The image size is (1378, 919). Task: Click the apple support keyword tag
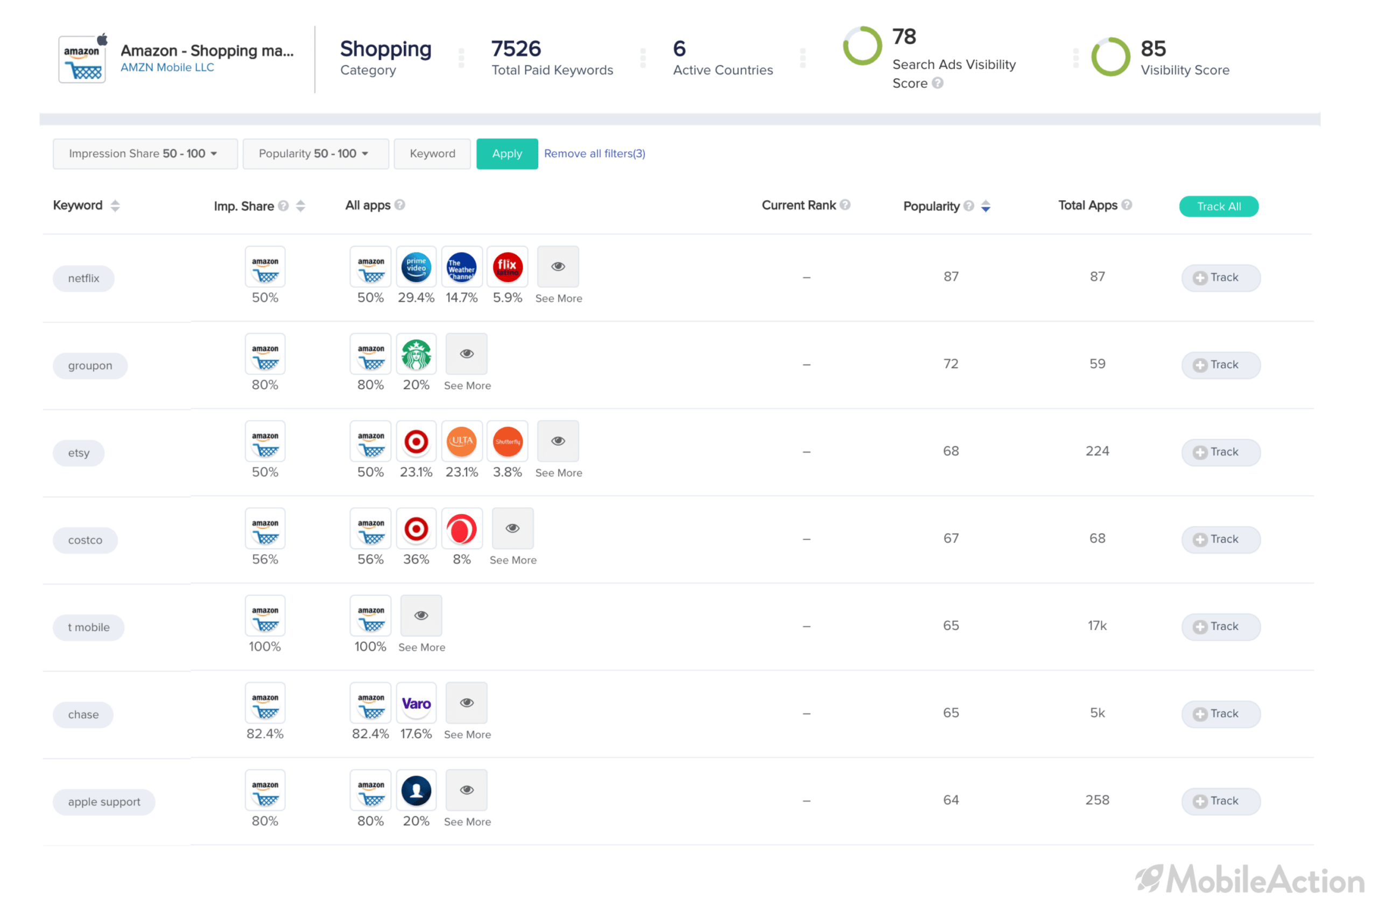pos(104,802)
